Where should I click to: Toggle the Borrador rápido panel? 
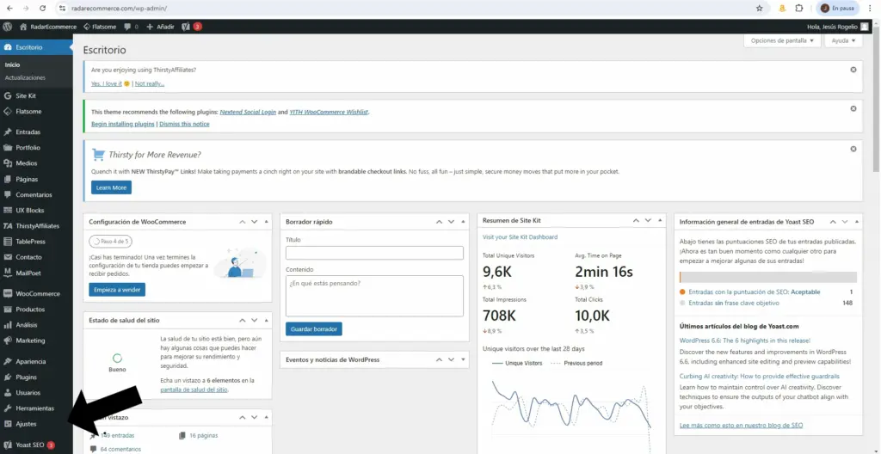coord(463,222)
